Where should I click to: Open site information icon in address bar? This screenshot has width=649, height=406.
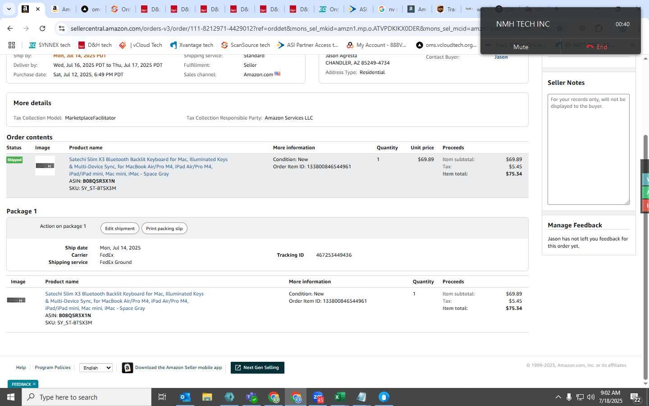[62, 28]
